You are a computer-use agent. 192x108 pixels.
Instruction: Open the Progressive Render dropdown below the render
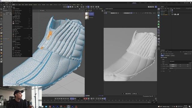tap(148, 96)
